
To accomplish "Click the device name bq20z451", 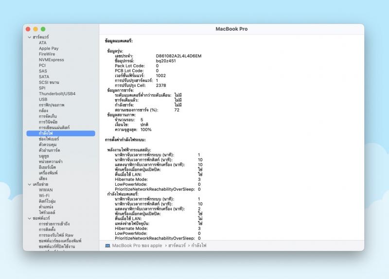I will click(166, 61).
